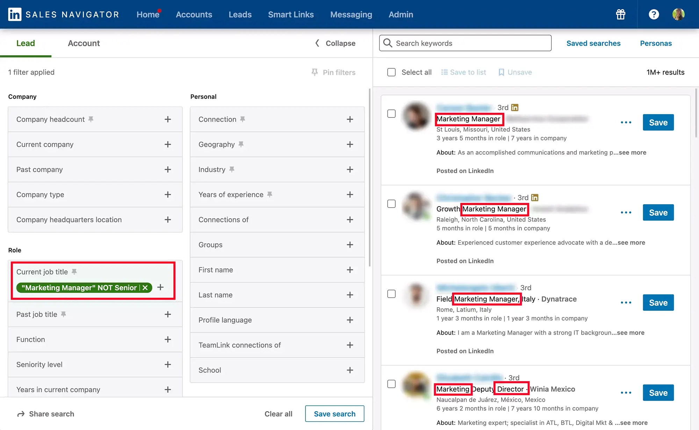Expand the Company headcount filter
Image resolution: width=699 pixels, height=430 pixels.
click(x=167, y=119)
